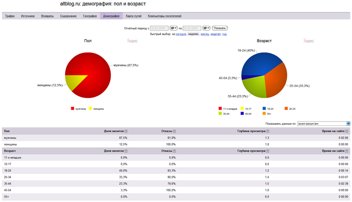Click the '18-24 (40%)' chart label
Viewport: 352px width, 202px height.
[246, 50]
